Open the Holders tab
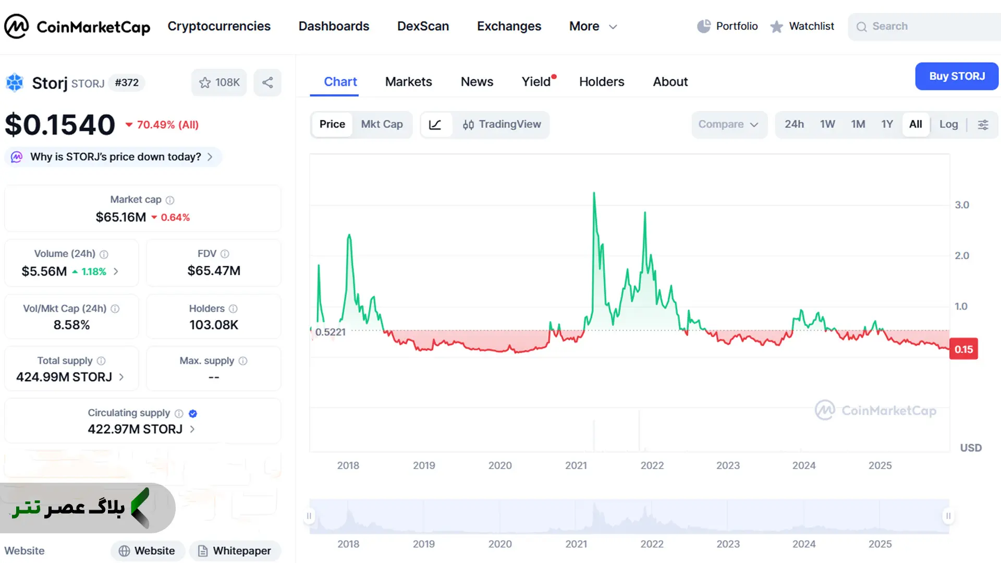 (x=602, y=82)
